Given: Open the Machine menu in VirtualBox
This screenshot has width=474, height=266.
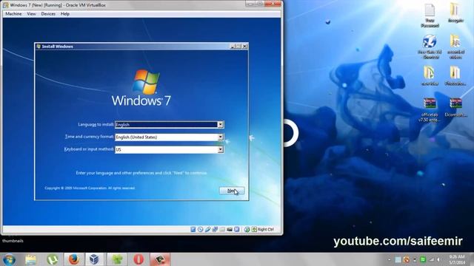Looking at the screenshot, I should (13, 14).
